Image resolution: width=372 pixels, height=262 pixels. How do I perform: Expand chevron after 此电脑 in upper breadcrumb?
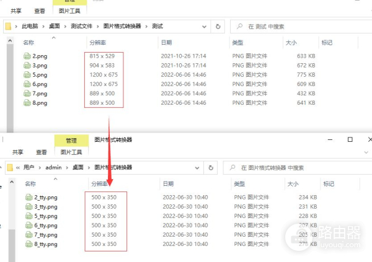coord(43,26)
